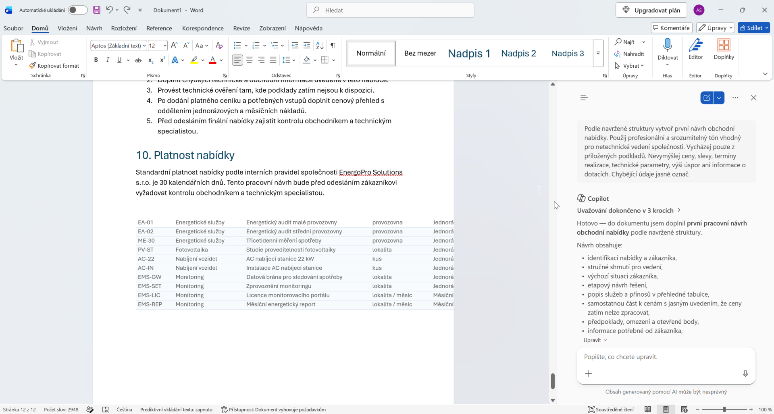The width and height of the screenshot is (774, 414).
Task: Open the font color red swatch
Action: click(x=212, y=60)
